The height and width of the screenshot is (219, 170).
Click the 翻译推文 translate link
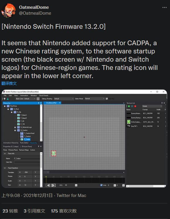coord(9,83)
